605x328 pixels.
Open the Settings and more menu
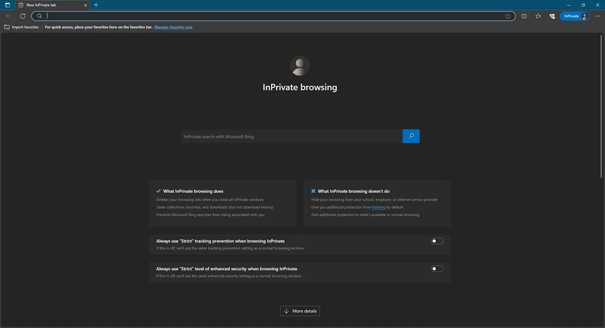pyautogui.click(x=597, y=16)
